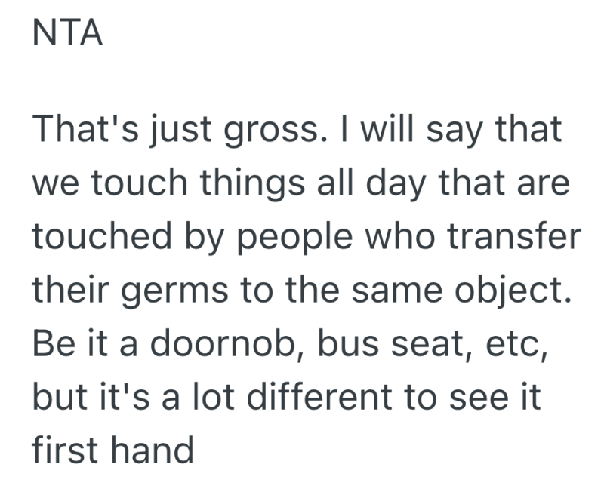
Task: Click the final words "first hand"
Action: point(112,451)
